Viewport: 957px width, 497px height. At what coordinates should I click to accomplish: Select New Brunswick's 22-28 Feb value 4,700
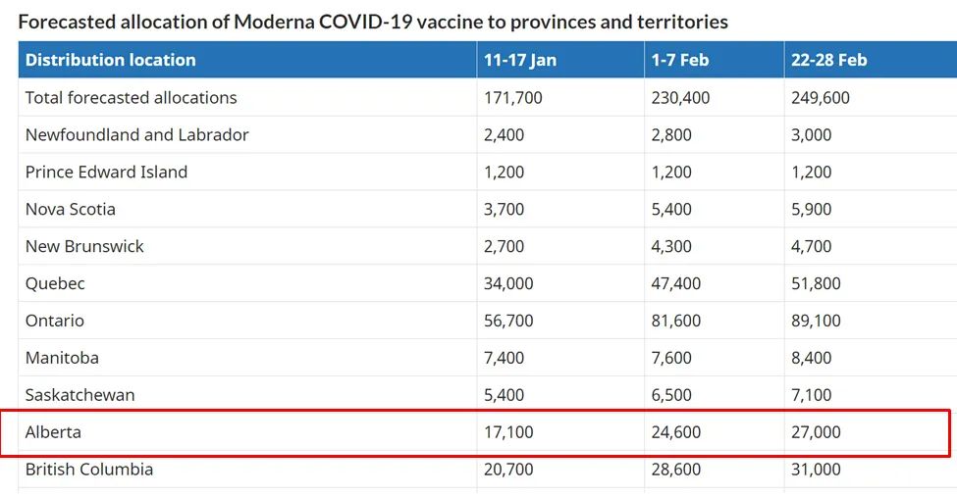tap(811, 246)
